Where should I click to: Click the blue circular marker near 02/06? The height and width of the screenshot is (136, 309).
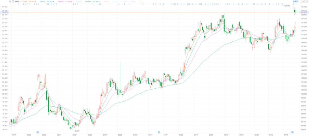coord(38,132)
